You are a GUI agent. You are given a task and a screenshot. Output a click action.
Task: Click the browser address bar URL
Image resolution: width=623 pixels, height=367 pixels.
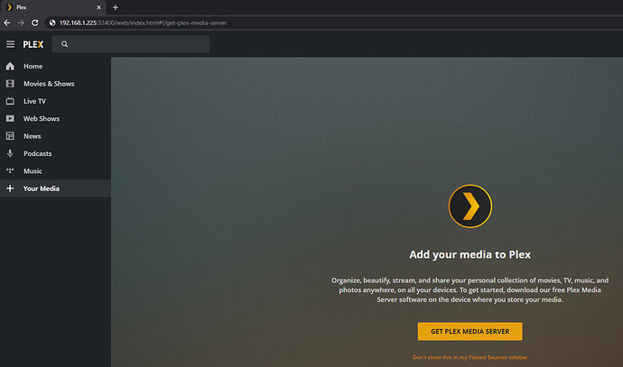click(143, 23)
